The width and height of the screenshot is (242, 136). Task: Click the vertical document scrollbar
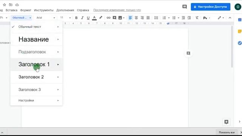232,46
